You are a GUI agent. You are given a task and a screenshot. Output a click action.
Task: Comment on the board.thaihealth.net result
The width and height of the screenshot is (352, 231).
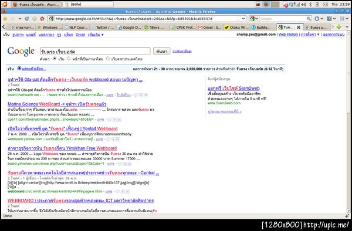point(136,95)
